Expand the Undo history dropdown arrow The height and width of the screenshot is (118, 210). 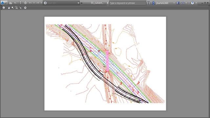point(34,3)
